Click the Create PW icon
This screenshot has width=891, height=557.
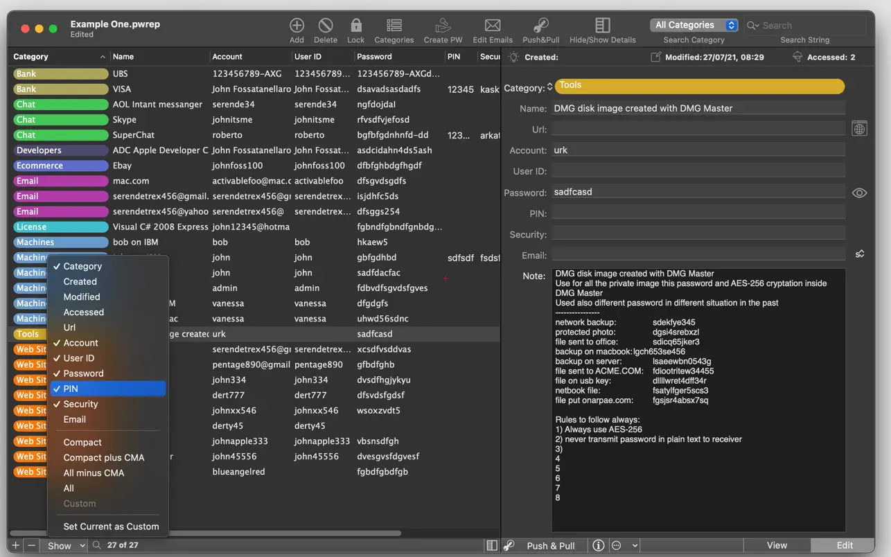point(443,26)
